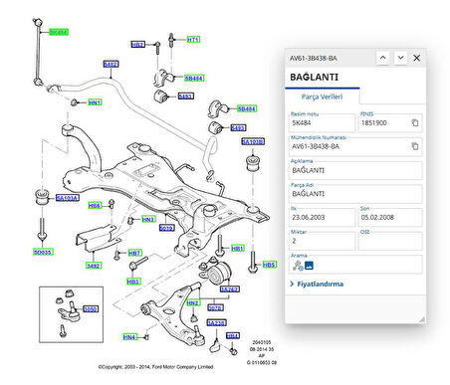
Task: Select the 3078 control arm callout
Action: [x=215, y=308]
